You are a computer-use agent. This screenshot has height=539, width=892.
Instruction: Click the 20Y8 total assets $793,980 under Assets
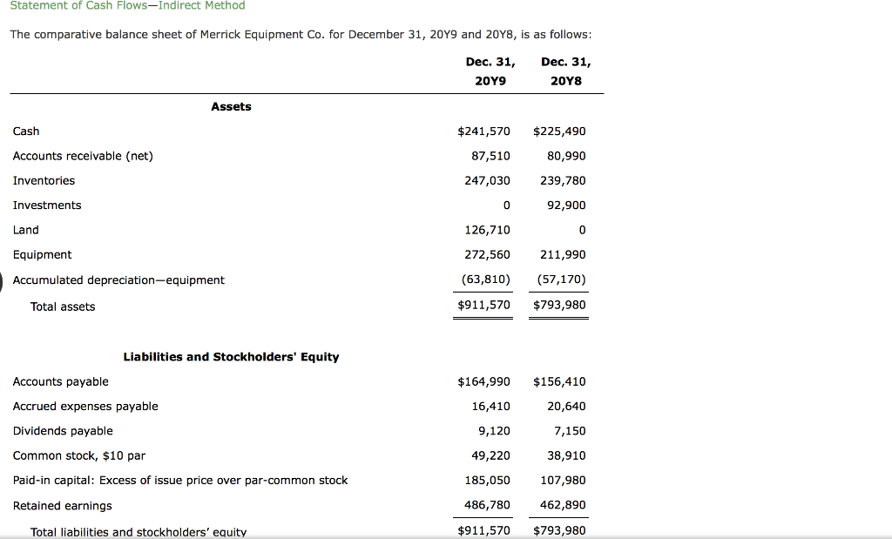pos(559,306)
